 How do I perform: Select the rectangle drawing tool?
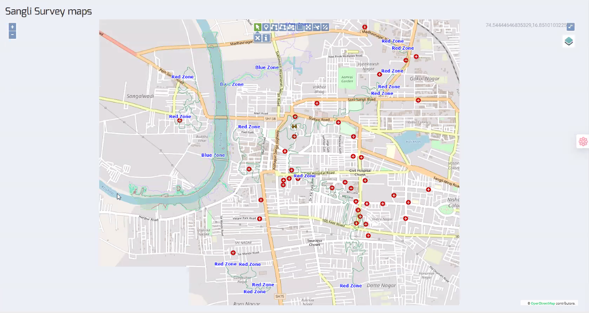(300, 27)
